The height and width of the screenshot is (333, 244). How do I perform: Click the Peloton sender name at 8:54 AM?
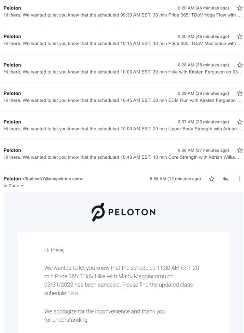12,179
